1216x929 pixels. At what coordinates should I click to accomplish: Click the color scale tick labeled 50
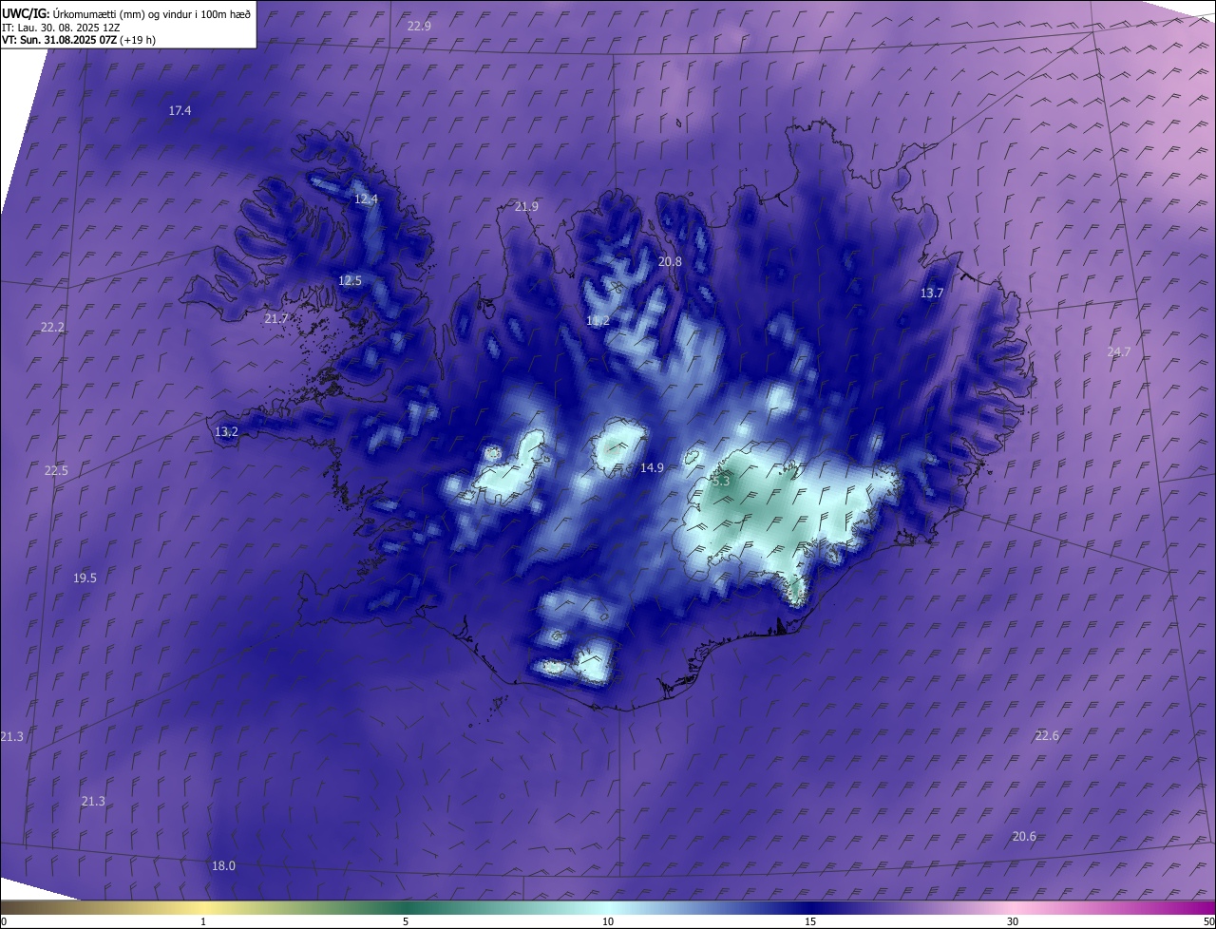click(x=1208, y=922)
